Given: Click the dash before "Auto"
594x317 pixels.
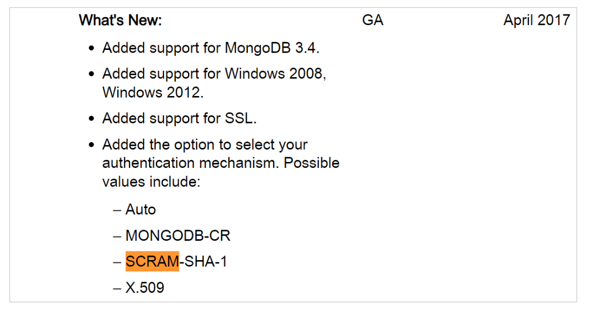Looking at the screenshot, I should pyautogui.click(x=117, y=209).
